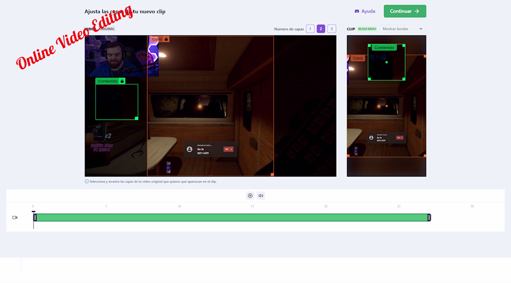Image resolution: width=511 pixels, height=283 pixels.
Task: Select the Cara label in original video
Action: pos(157,39)
